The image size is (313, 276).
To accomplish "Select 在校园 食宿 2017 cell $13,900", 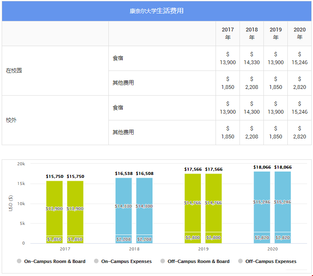I will [x=228, y=58].
